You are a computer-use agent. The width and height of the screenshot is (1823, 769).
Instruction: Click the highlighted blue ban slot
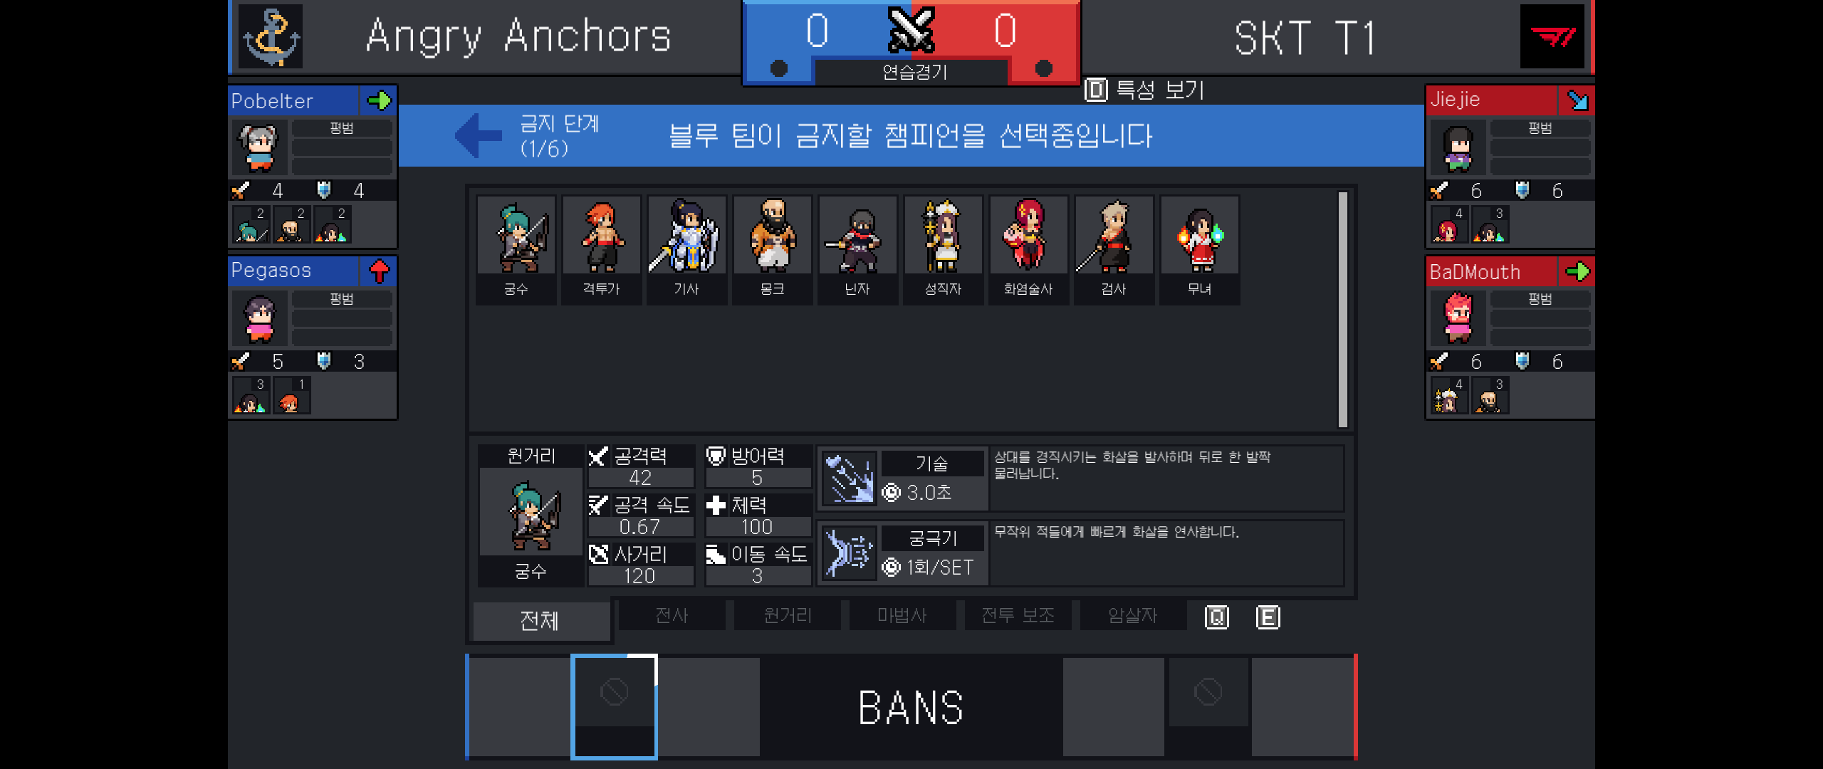[x=614, y=706]
